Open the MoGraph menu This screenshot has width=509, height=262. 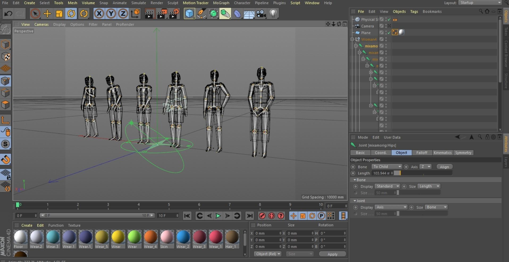tap(221, 3)
